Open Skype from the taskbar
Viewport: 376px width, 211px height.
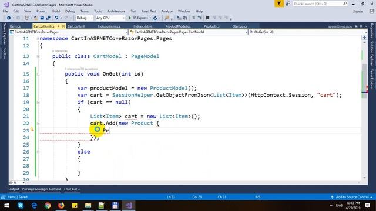coord(21,206)
